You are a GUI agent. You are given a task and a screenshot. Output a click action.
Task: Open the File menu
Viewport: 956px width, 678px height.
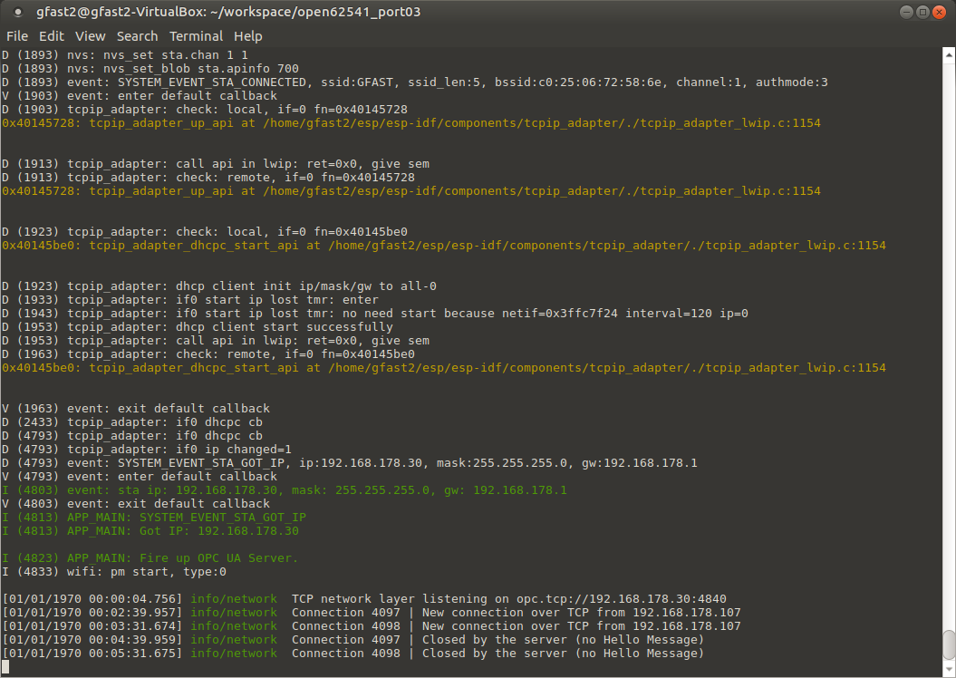click(16, 36)
